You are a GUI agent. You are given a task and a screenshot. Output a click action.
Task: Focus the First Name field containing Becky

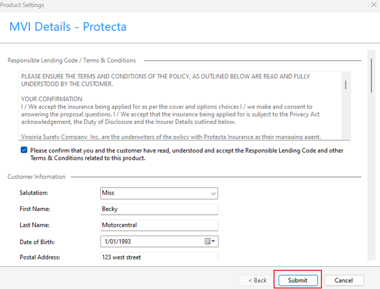[x=158, y=209]
